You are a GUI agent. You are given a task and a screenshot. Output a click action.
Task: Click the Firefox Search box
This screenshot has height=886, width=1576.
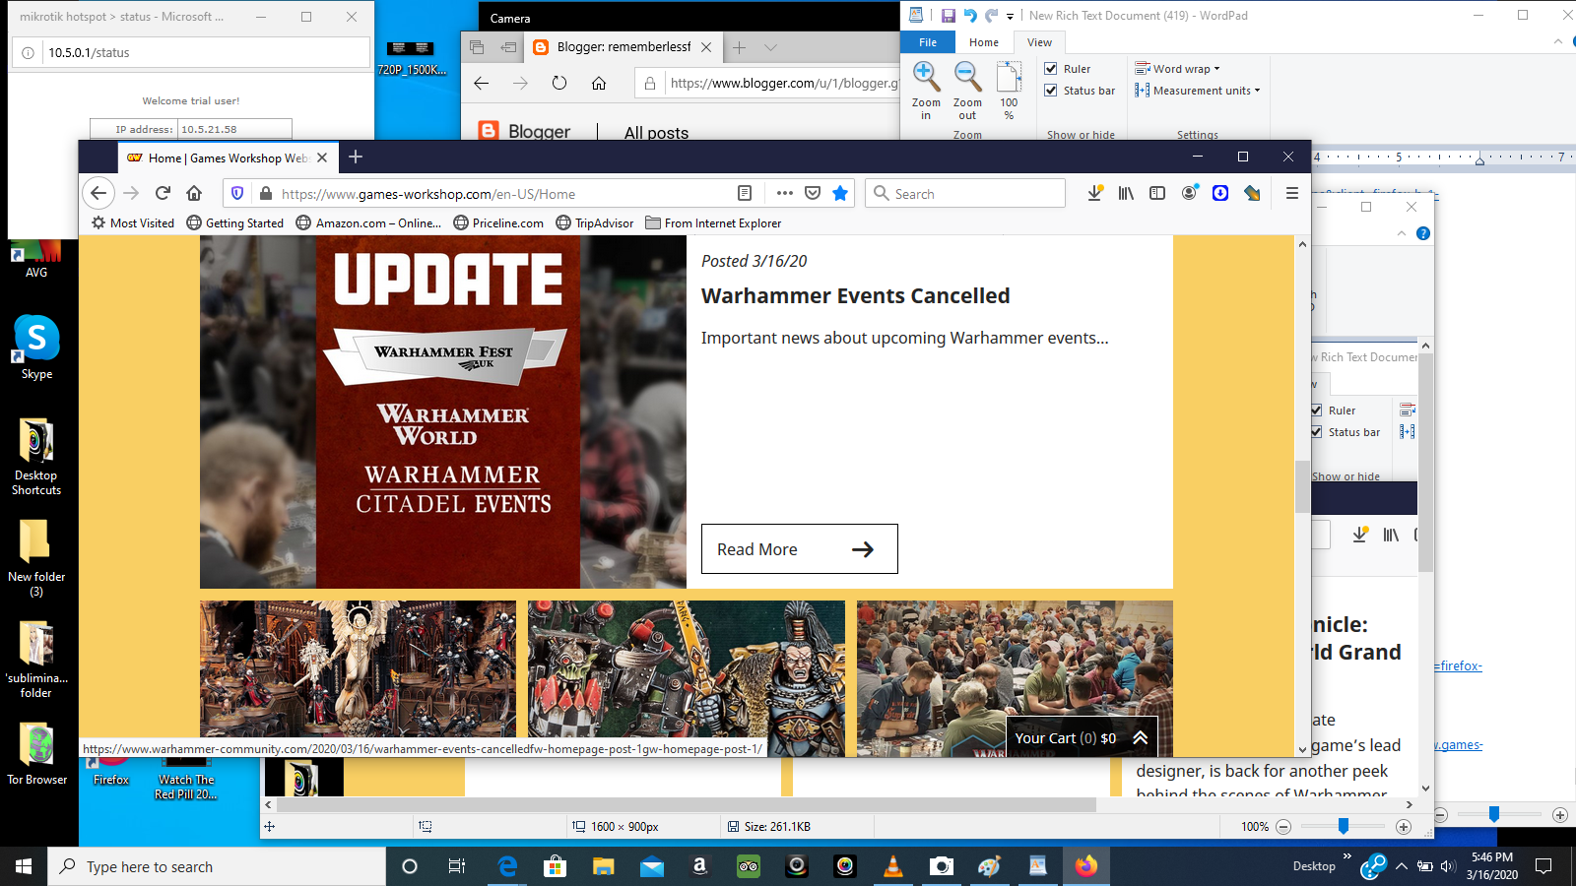point(965,194)
